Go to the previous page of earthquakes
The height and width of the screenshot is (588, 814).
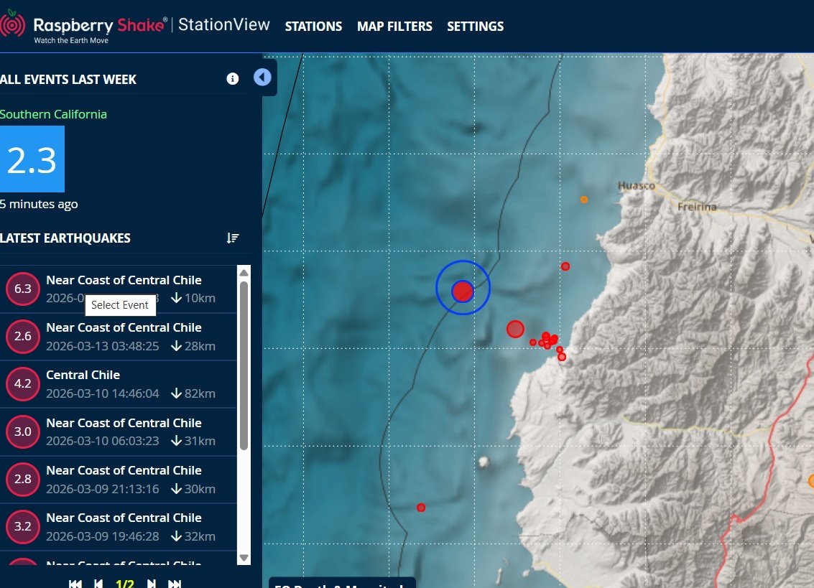[x=98, y=583]
